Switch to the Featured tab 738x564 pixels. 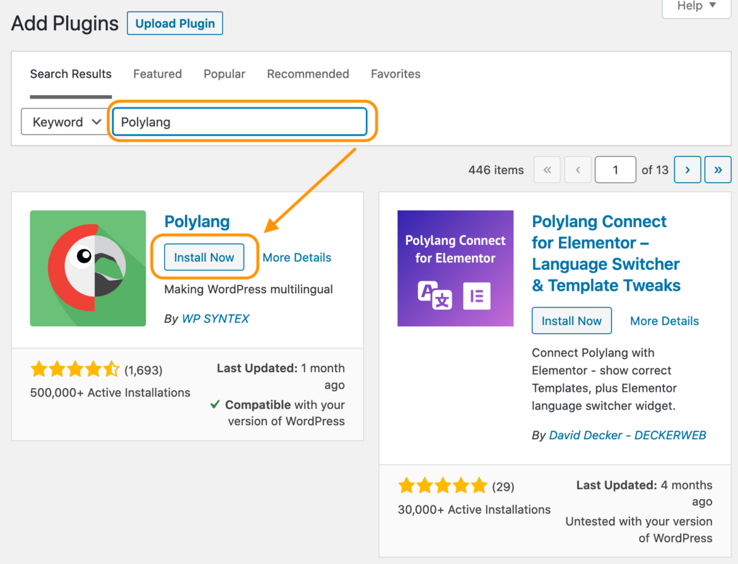(x=157, y=74)
